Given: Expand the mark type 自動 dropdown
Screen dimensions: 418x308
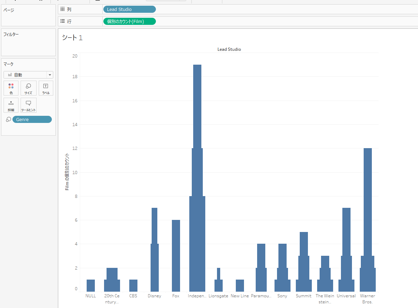Looking at the screenshot, I should [x=28, y=75].
